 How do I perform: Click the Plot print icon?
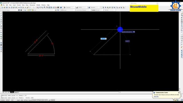pyautogui.click(x=9, y=7)
